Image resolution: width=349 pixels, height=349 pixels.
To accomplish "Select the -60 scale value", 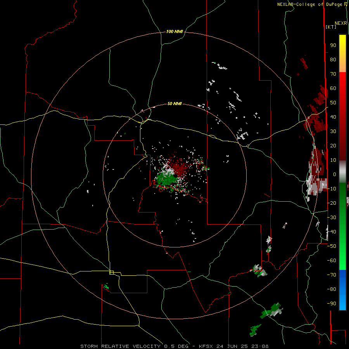I will pyautogui.click(x=332, y=261).
